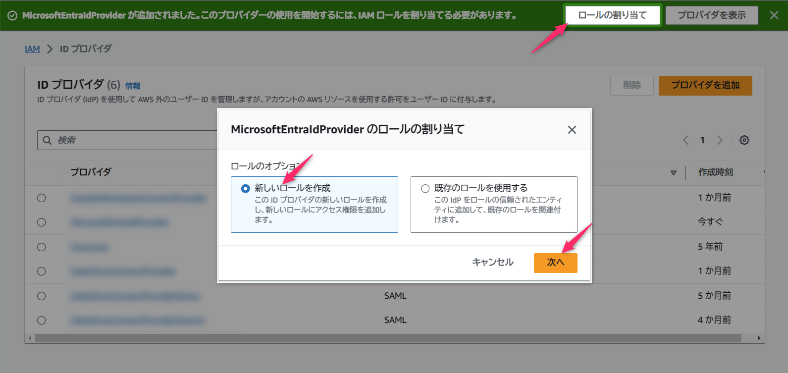Select radio for row created 5 年前

point(42,247)
